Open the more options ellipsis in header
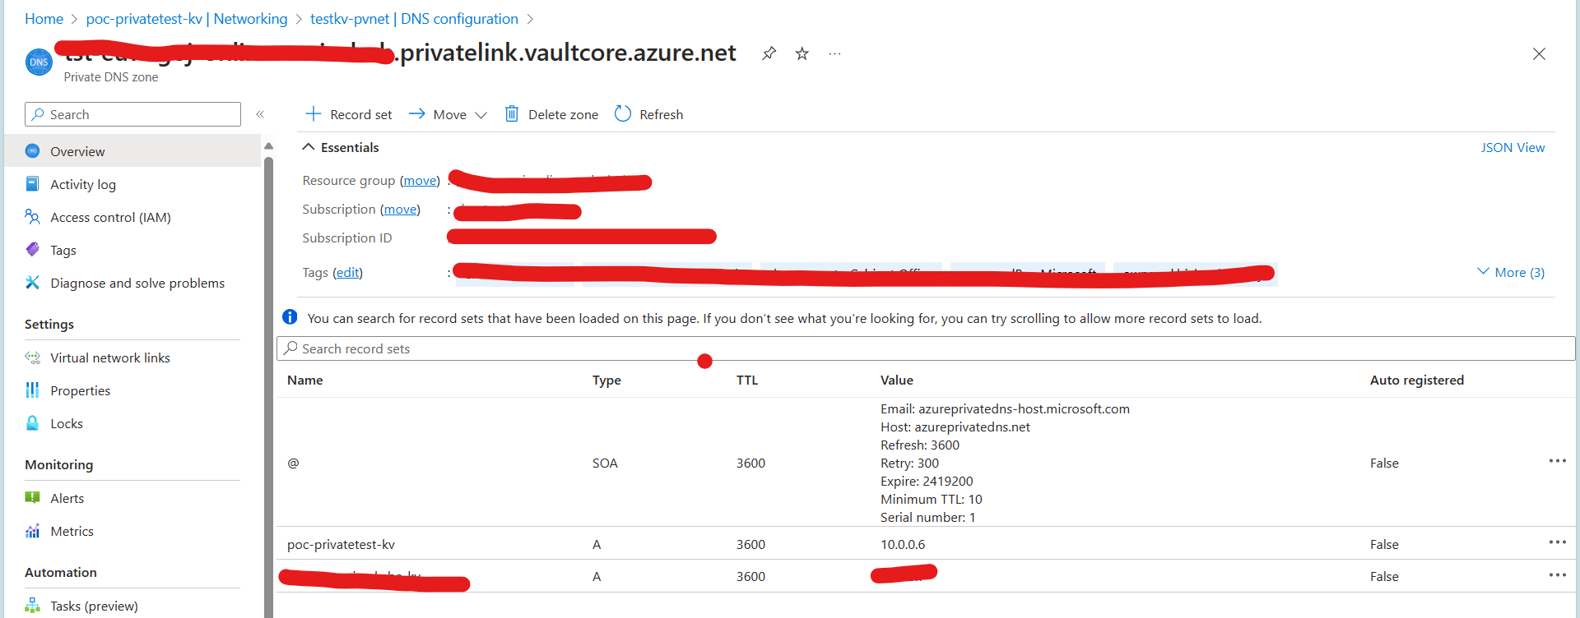This screenshot has width=1580, height=618. click(x=834, y=53)
